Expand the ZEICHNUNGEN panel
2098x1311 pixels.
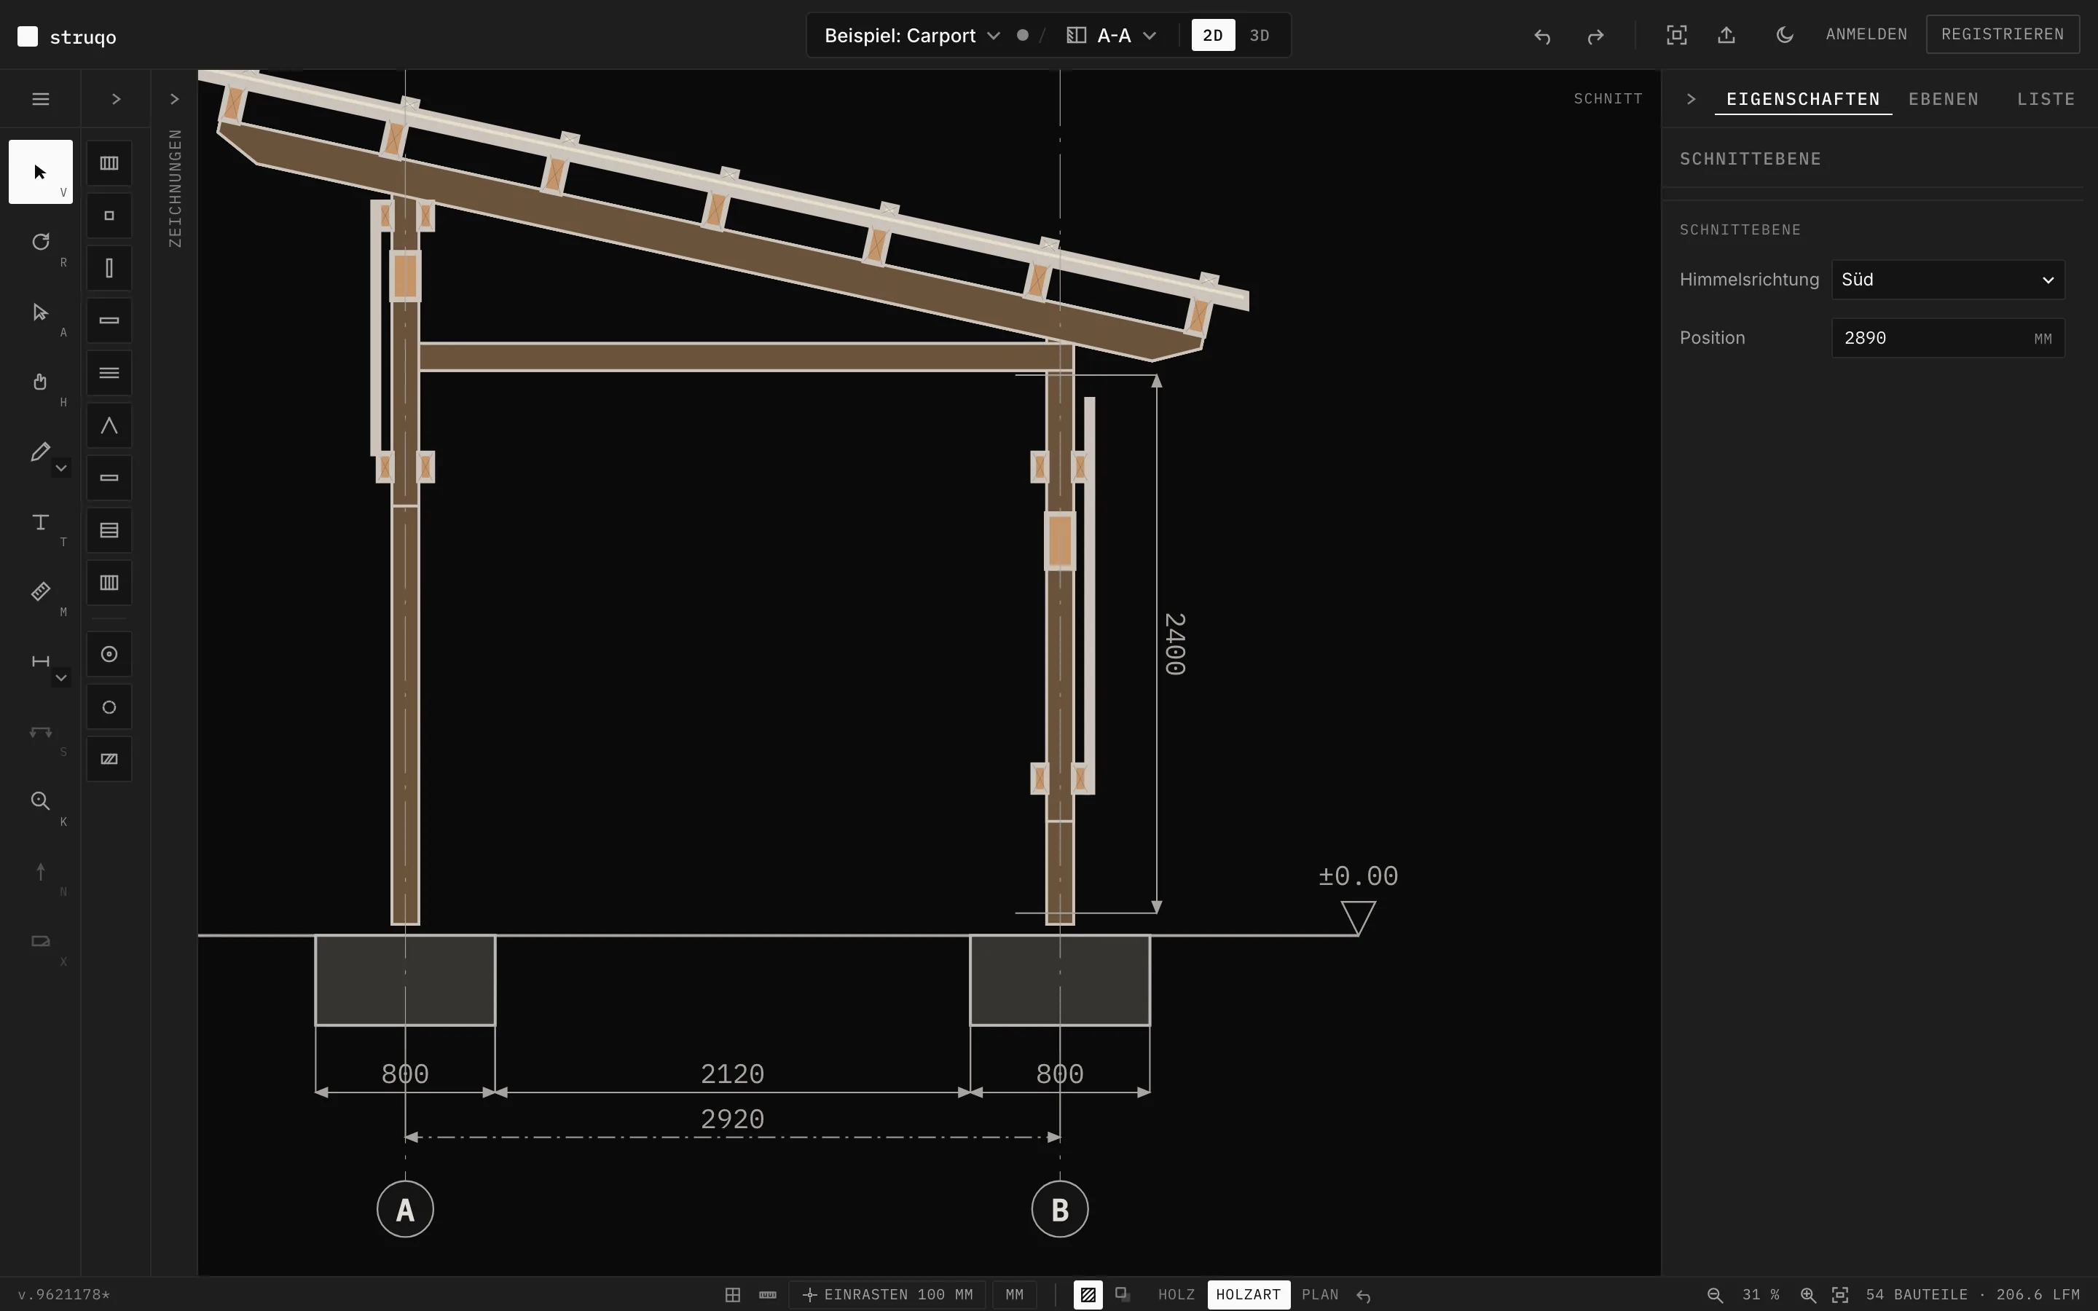(174, 99)
